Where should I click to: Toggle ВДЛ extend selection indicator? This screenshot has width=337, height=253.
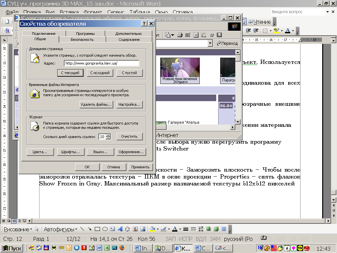pyautogui.click(x=201, y=239)
